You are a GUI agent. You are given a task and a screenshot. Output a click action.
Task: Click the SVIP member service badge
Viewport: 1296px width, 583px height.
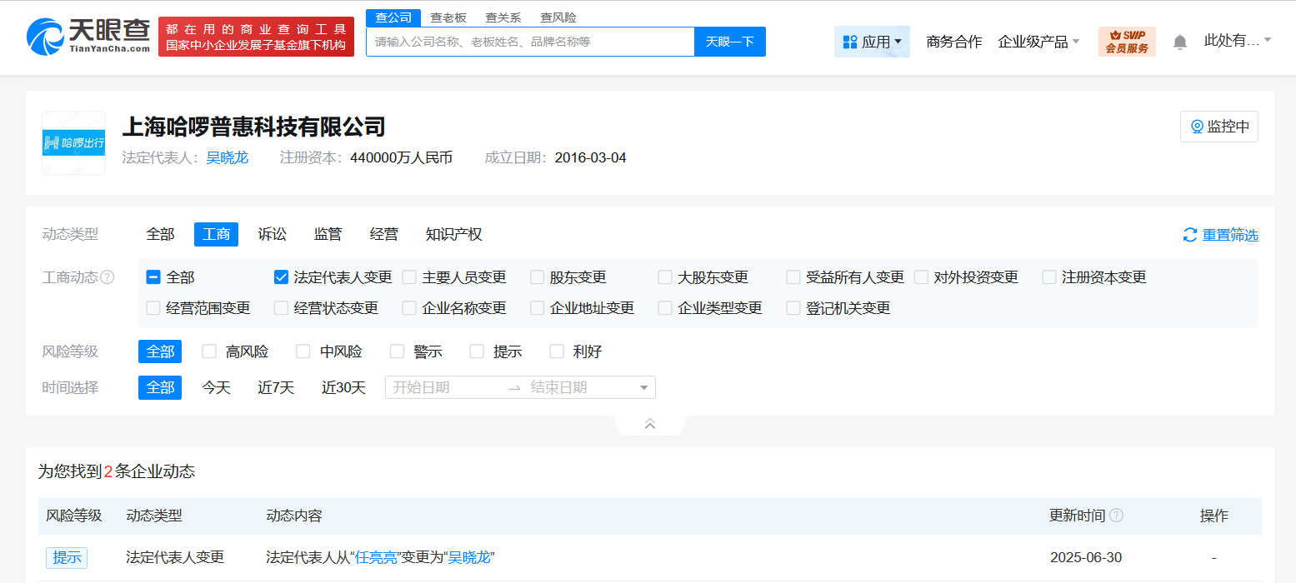[1127, 42]
